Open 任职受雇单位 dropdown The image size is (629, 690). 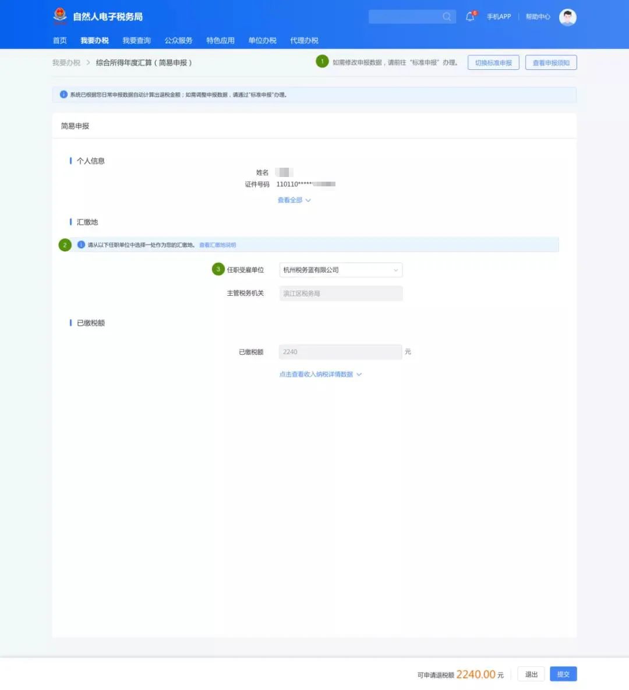tap(341, 270)
